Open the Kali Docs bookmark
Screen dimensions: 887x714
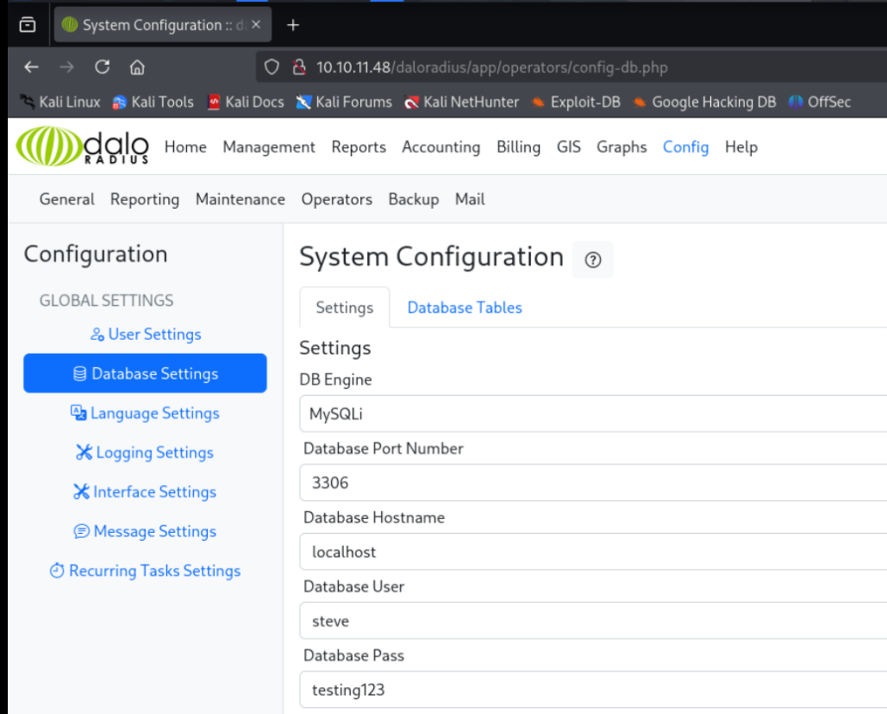(245, 102)
